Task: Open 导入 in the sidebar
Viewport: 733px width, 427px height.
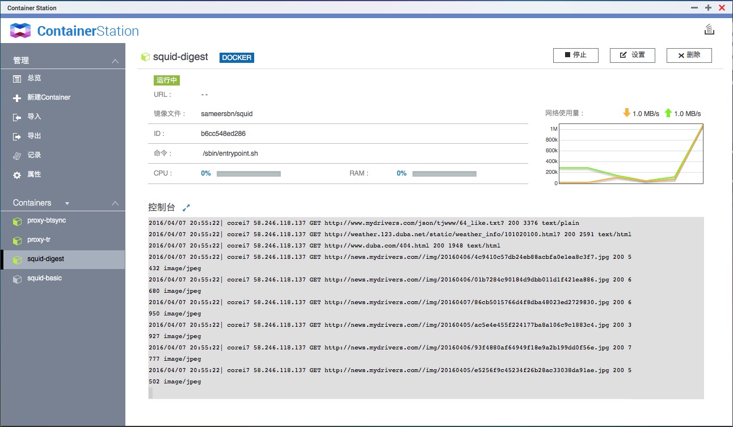Action: 62,117
